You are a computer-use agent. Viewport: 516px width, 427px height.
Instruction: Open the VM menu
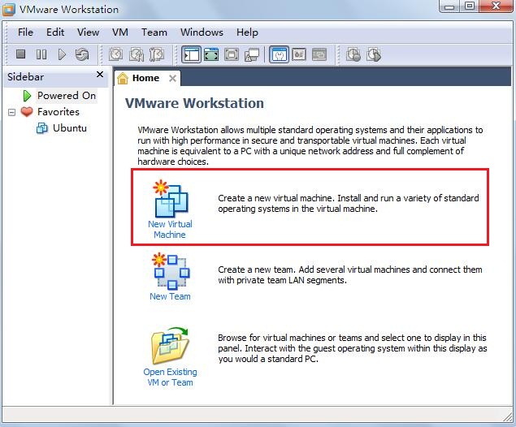click(120, 32)
